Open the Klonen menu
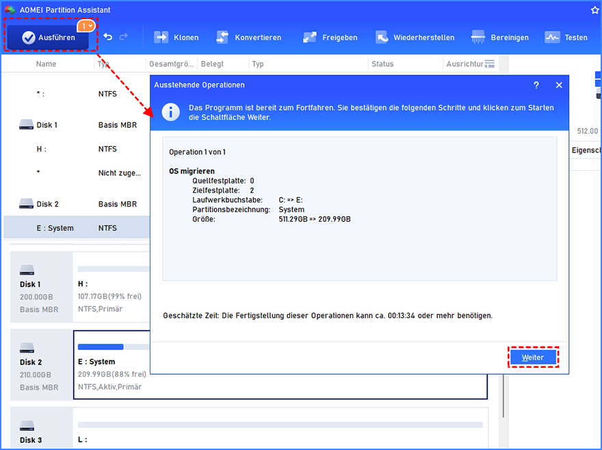 click(x=176, y=38)
